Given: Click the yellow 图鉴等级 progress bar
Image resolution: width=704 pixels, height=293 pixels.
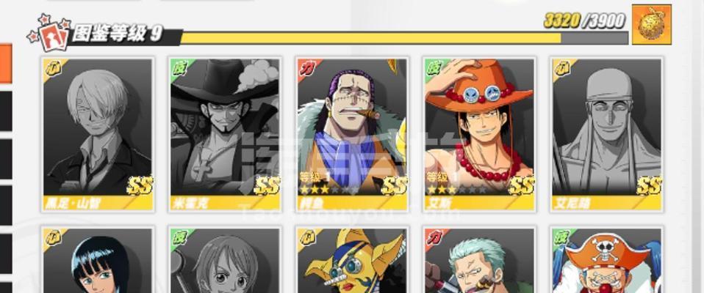Looking at the screenshot, I should click(x=404, y=38).
